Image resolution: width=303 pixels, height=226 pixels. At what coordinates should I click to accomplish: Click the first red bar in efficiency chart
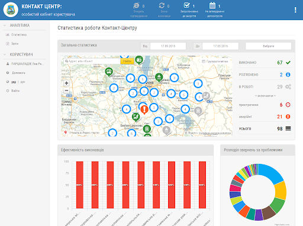pos(80,185)
